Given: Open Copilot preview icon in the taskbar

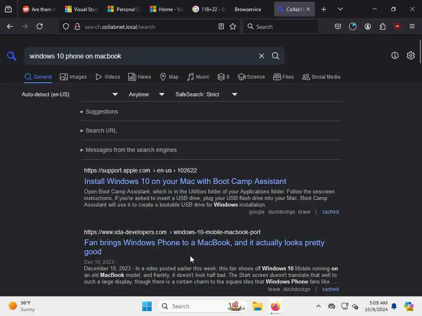Looking at the screenshot, I should 409,306.
